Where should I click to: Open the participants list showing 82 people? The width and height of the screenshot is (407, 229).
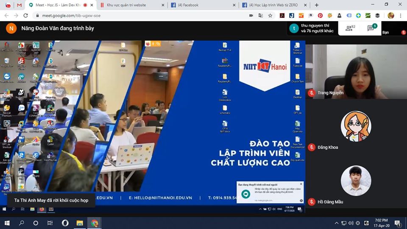tap(351, 28)
